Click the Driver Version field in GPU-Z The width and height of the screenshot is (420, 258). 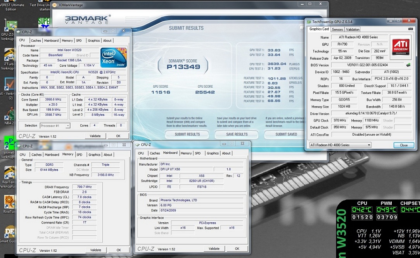coord(371,114)
